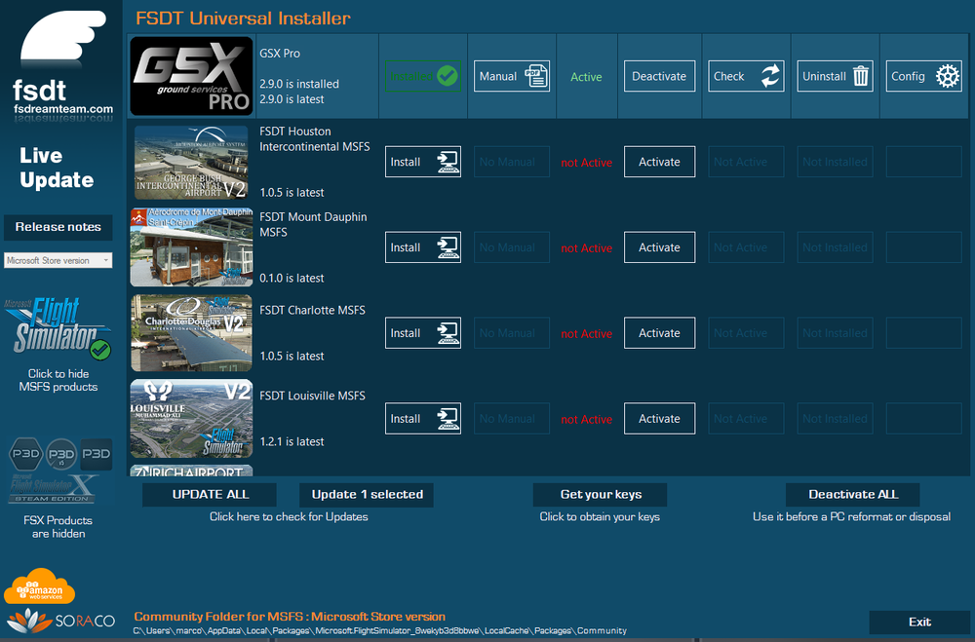Screen dimensions: 975x642
Task: Open the Microsoft Store version dropdown
Action: click(x=58, y=261)
